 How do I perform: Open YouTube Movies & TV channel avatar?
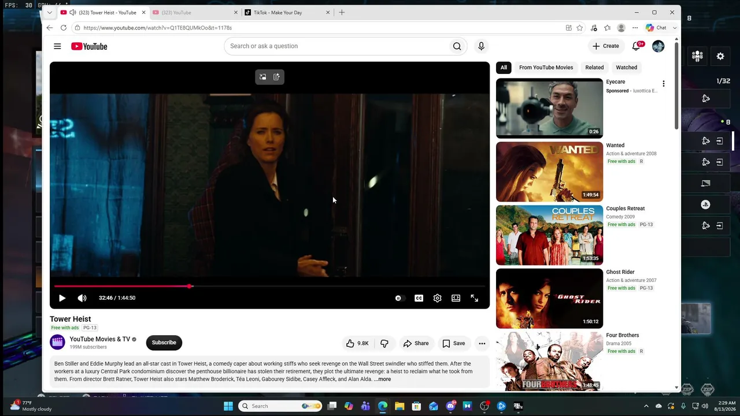tap(57, 343)
